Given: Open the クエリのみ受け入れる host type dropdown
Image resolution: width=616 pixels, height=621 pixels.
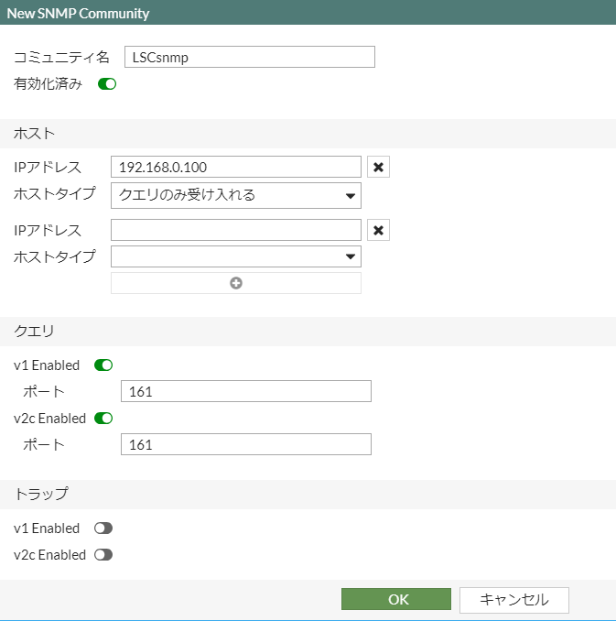Looking at the screenshot, I should point(236,195).
